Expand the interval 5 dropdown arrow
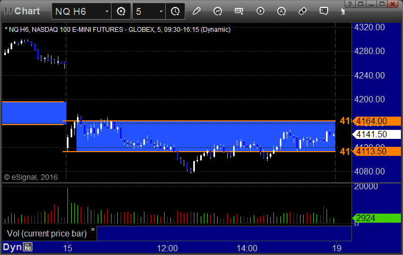Screen dimensions: 403x255 click(x=161, y=11)
